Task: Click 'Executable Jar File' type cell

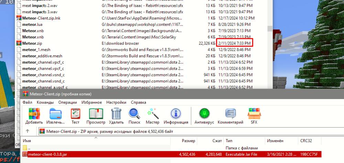Action: [241, 154]
